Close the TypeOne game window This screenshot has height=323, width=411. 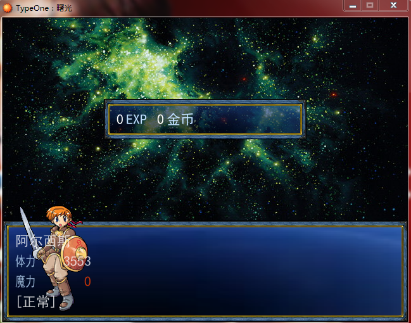pos(393,6)
